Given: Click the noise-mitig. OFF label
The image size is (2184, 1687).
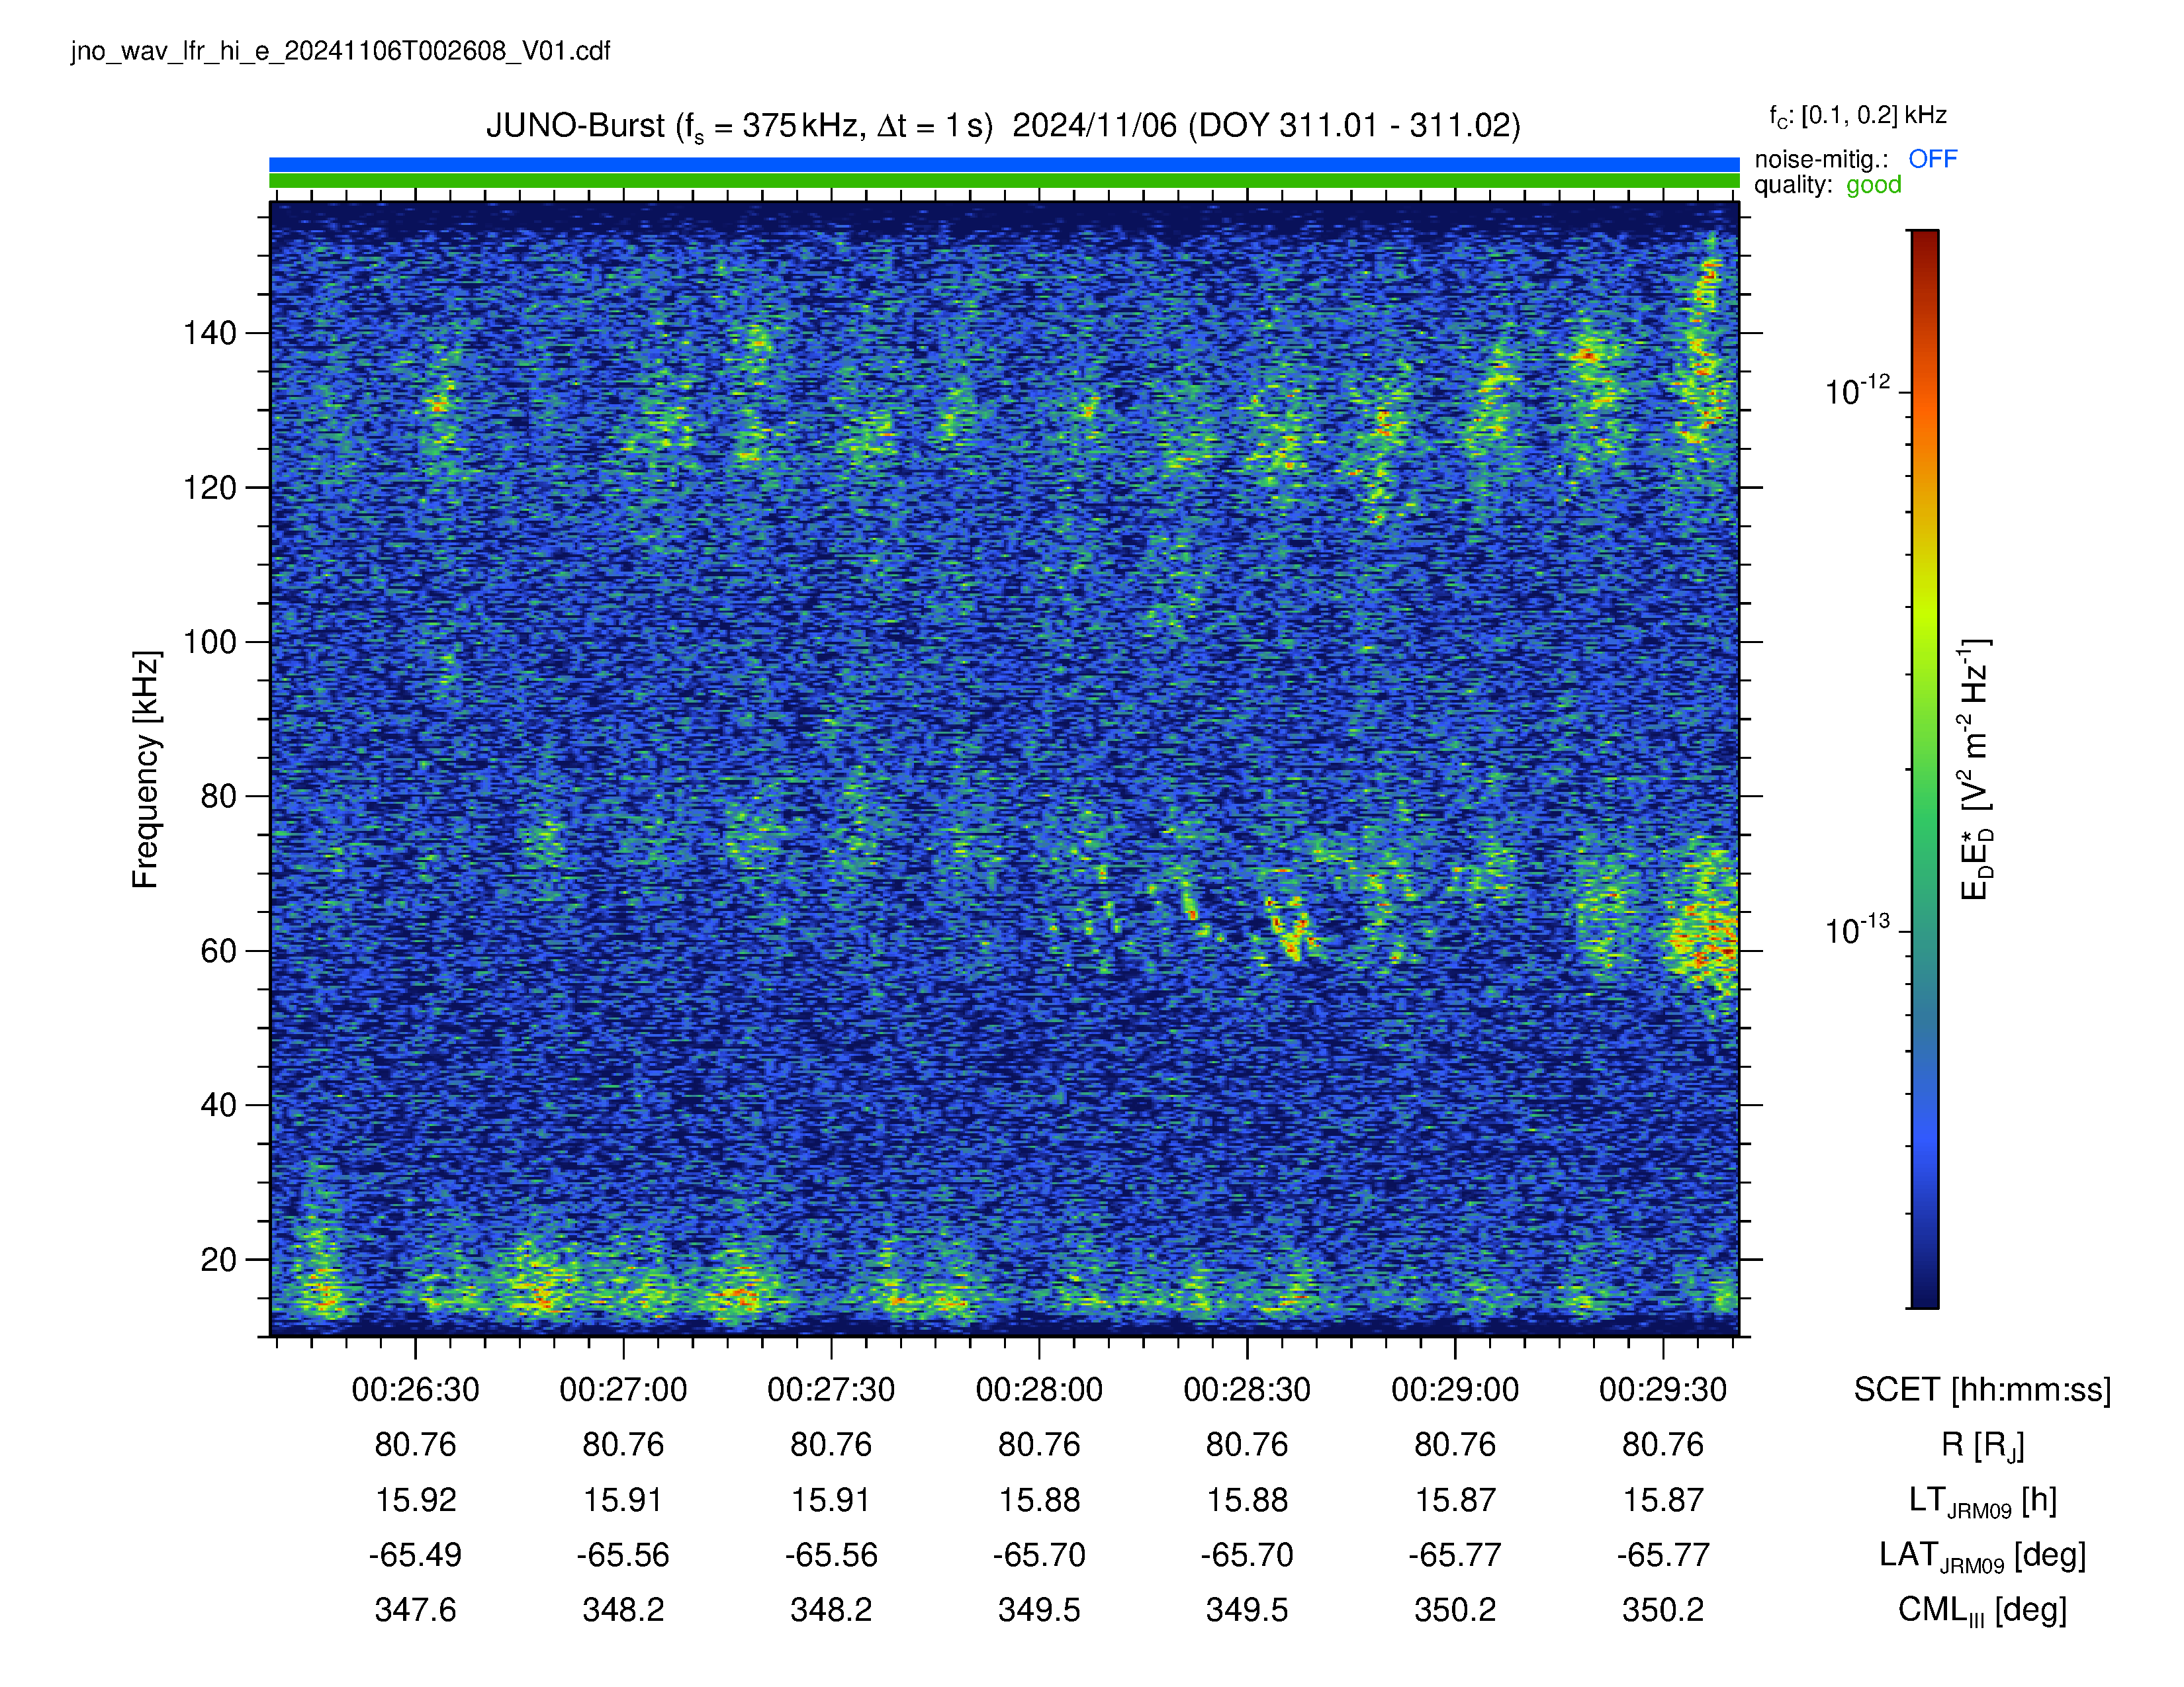Looking at the screenshot, I should [x=1855, y=159].
